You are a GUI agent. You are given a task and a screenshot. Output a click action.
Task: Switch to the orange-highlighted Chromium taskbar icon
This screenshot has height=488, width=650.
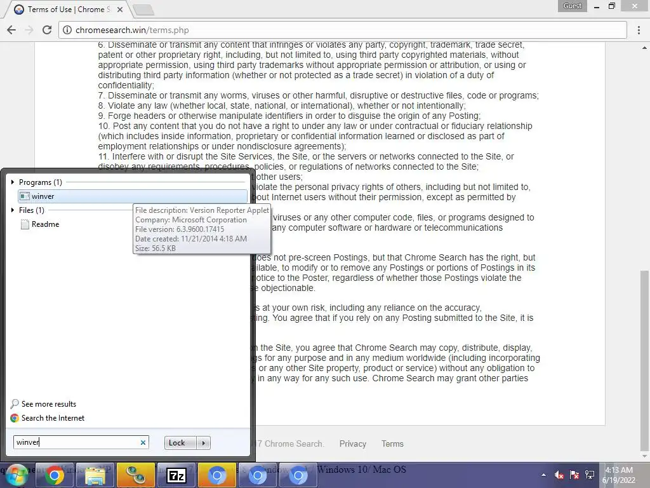tap(217, 475)
